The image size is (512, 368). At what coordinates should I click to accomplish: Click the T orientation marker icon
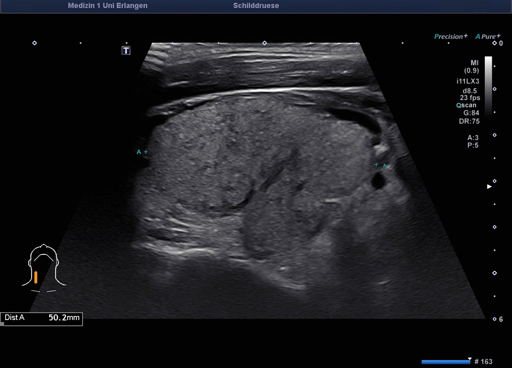pos(126,51)
